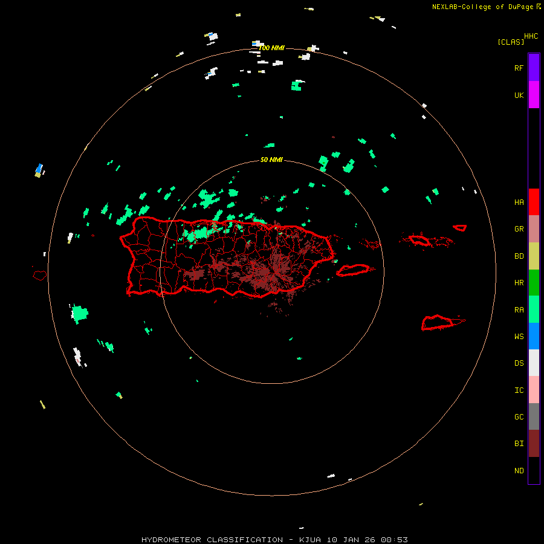Image resolution: width=544 pixels, height=544 pixels.
Task: Click the UK magenta legend swatch
Action: [x=534, y=95]
